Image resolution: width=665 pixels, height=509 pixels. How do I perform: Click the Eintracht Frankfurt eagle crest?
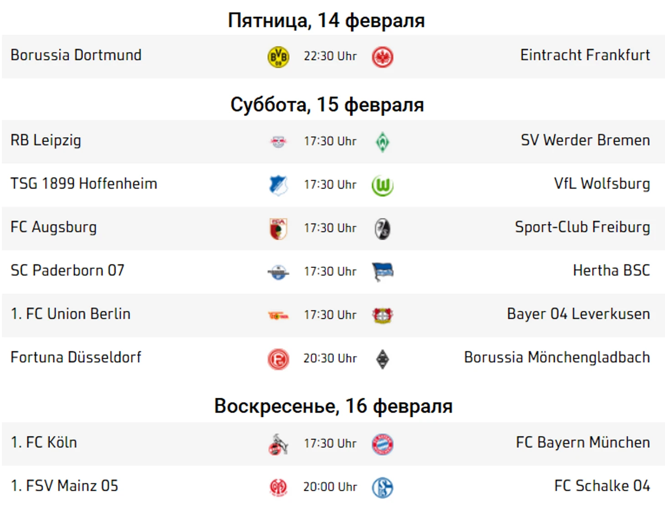click(383, 57)
